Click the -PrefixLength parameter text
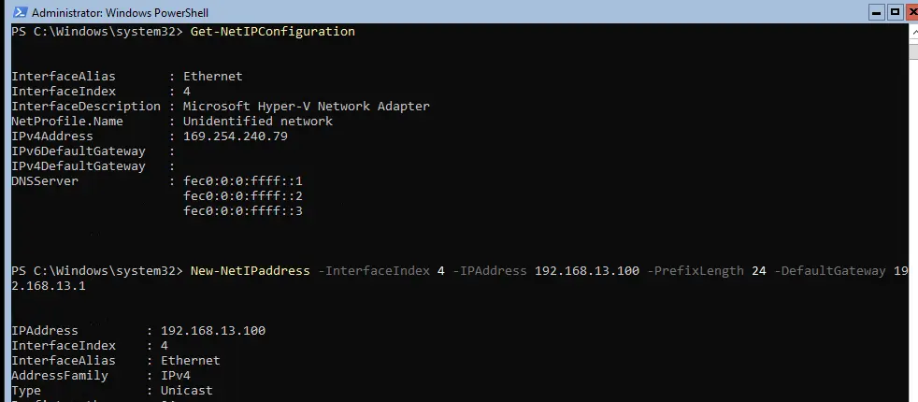The height and width of the screenshot is (402, 918). 696,271
